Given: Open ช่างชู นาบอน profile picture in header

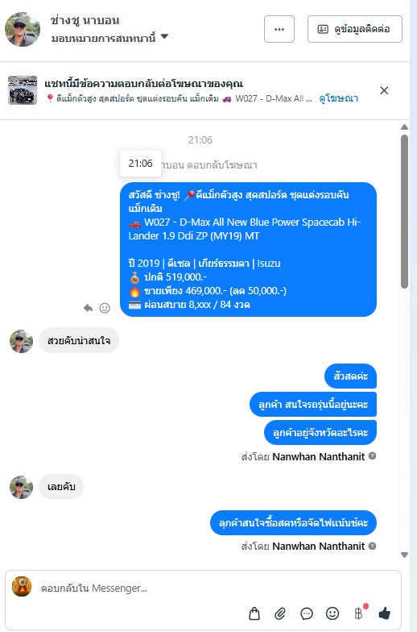Looking at the screenshot, I should point(23,29).
